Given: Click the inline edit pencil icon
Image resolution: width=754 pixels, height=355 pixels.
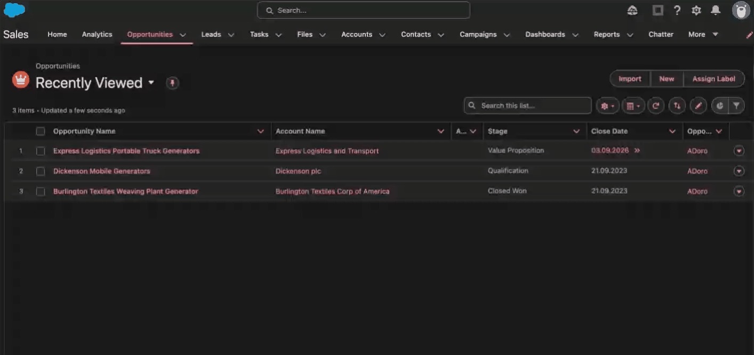Looking at the screenshot, I should tap(698, 106).
